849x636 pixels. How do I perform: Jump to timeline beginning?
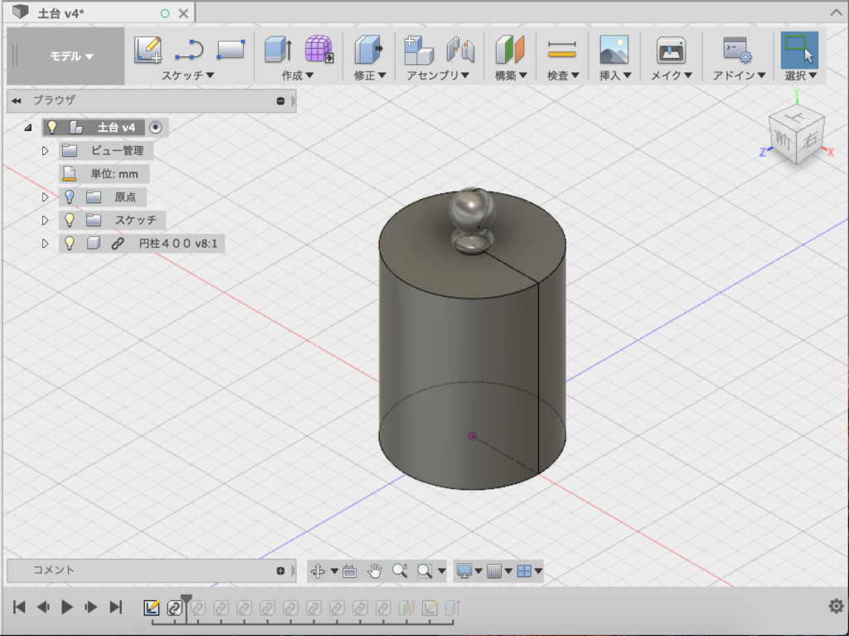click(19, 607)
